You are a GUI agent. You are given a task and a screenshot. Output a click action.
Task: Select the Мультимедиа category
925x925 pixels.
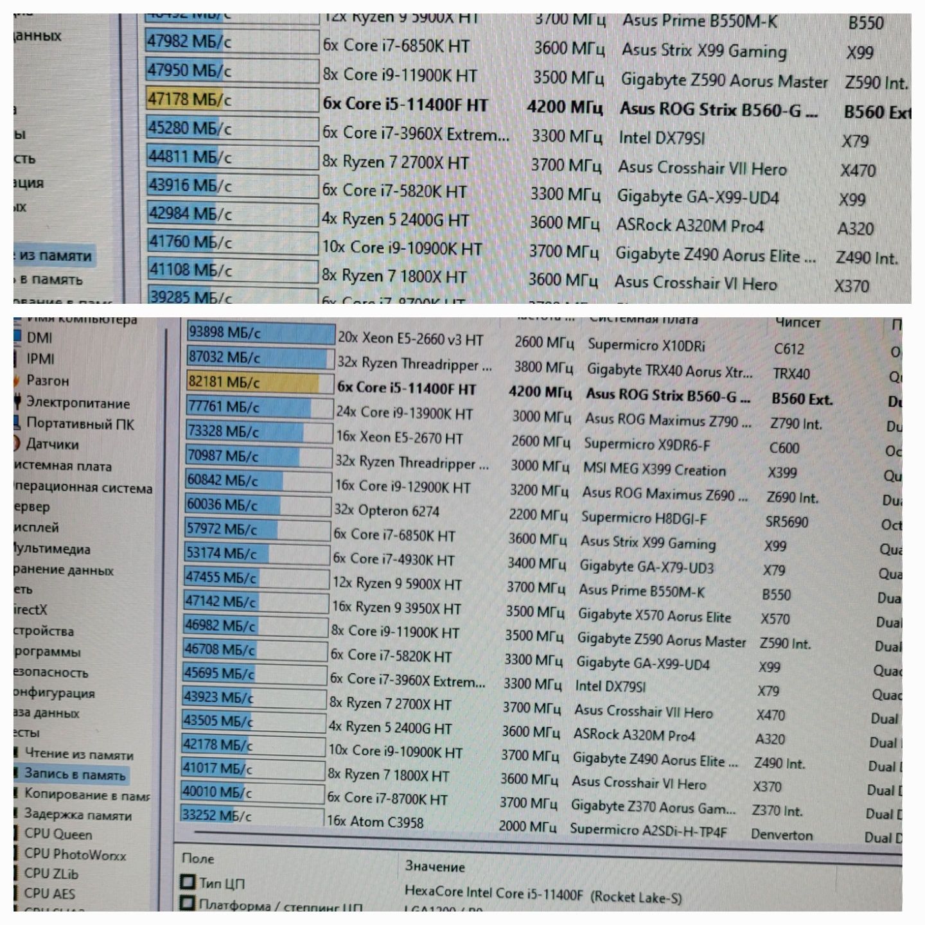[52, 549]
